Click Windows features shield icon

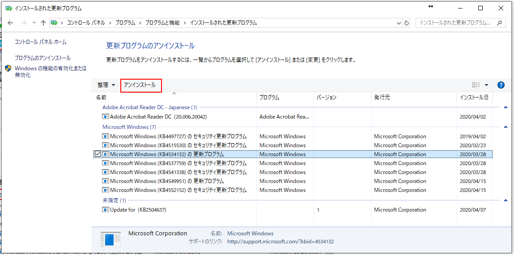tap(8, 68)
